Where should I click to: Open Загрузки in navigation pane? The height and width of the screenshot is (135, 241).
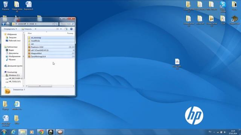coord(12,37)
